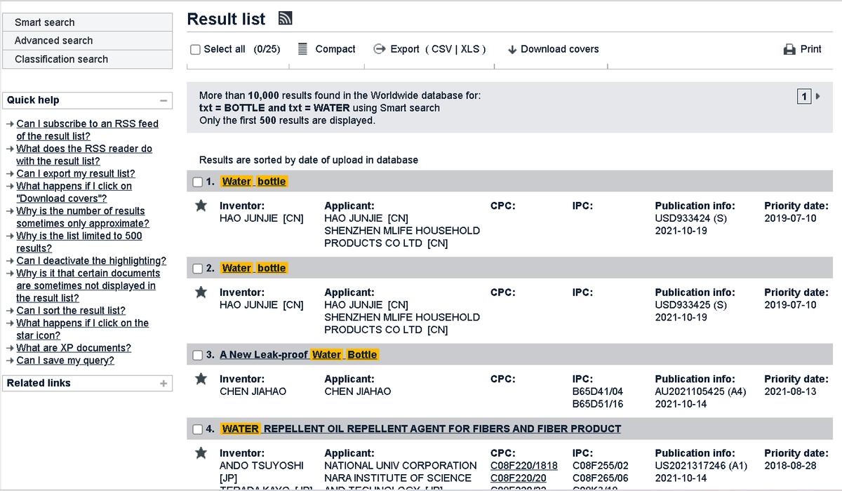842x491 pixels.
Task: Open the A New Leak-proof Water Bottle link
Action: (299, 355)
